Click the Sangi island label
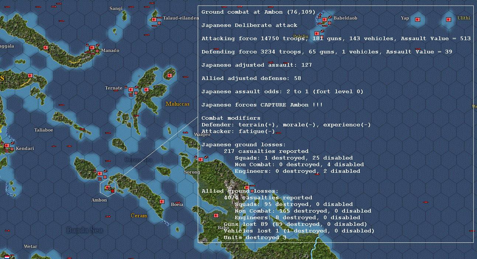This screenshot has height=259, width=477. tap(116, 8)
